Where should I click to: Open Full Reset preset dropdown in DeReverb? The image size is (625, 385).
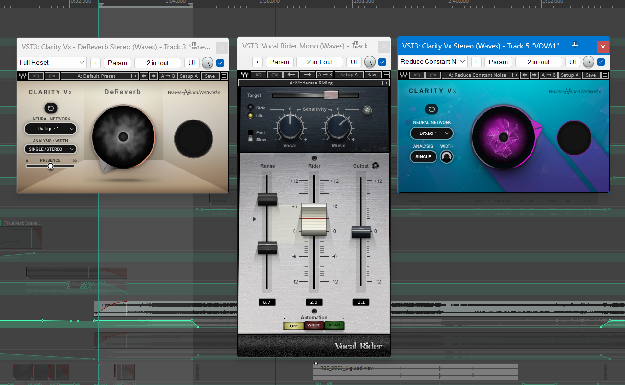point(52,62)
